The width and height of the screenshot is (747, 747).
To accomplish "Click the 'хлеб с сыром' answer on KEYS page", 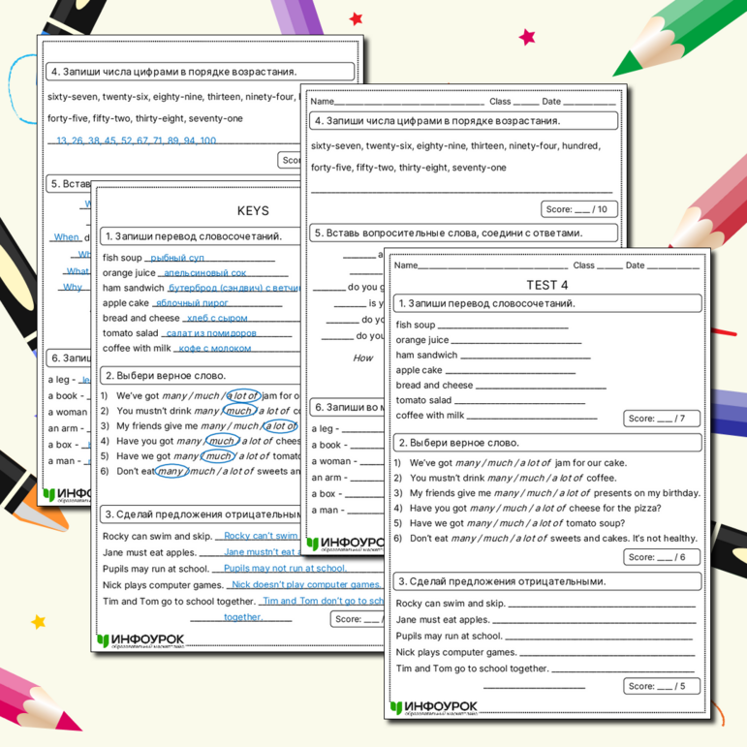I will [x=217, y=318].
